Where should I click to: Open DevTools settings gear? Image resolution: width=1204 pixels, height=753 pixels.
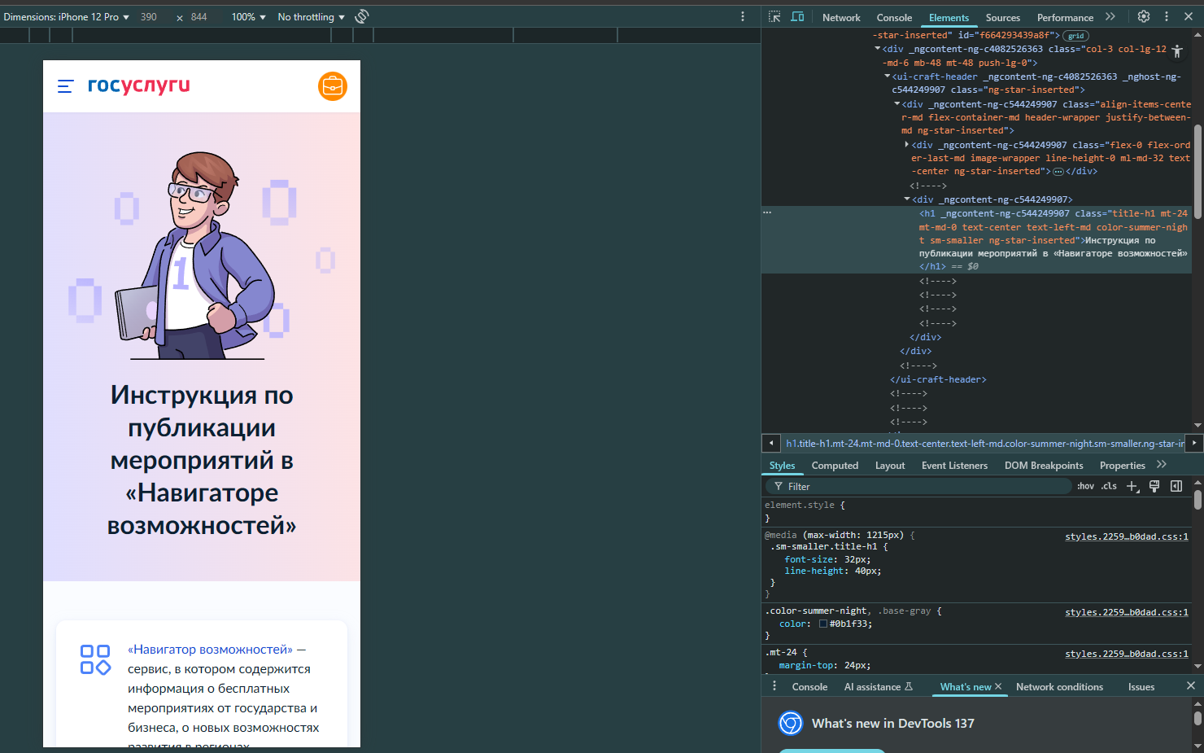pyautogui.click(x=1144, y=16)
